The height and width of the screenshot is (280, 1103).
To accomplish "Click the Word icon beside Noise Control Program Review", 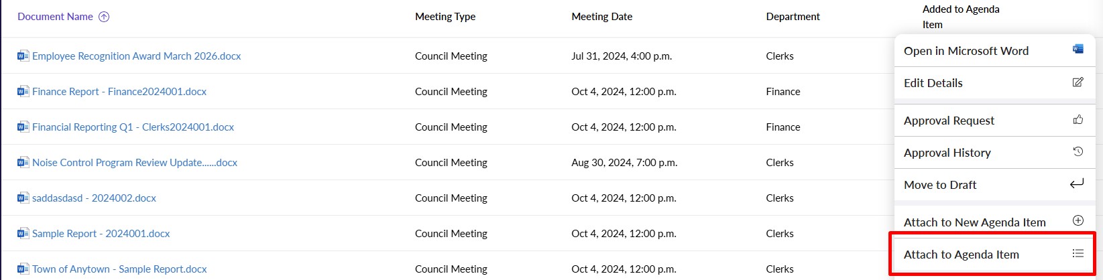I will point(23,162).
